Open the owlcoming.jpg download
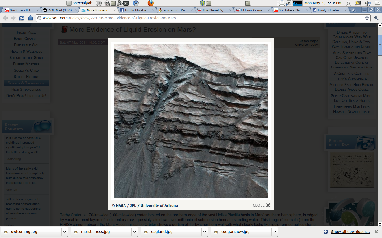The width and height of the screenshot is (382, 238). coord(31,232)
